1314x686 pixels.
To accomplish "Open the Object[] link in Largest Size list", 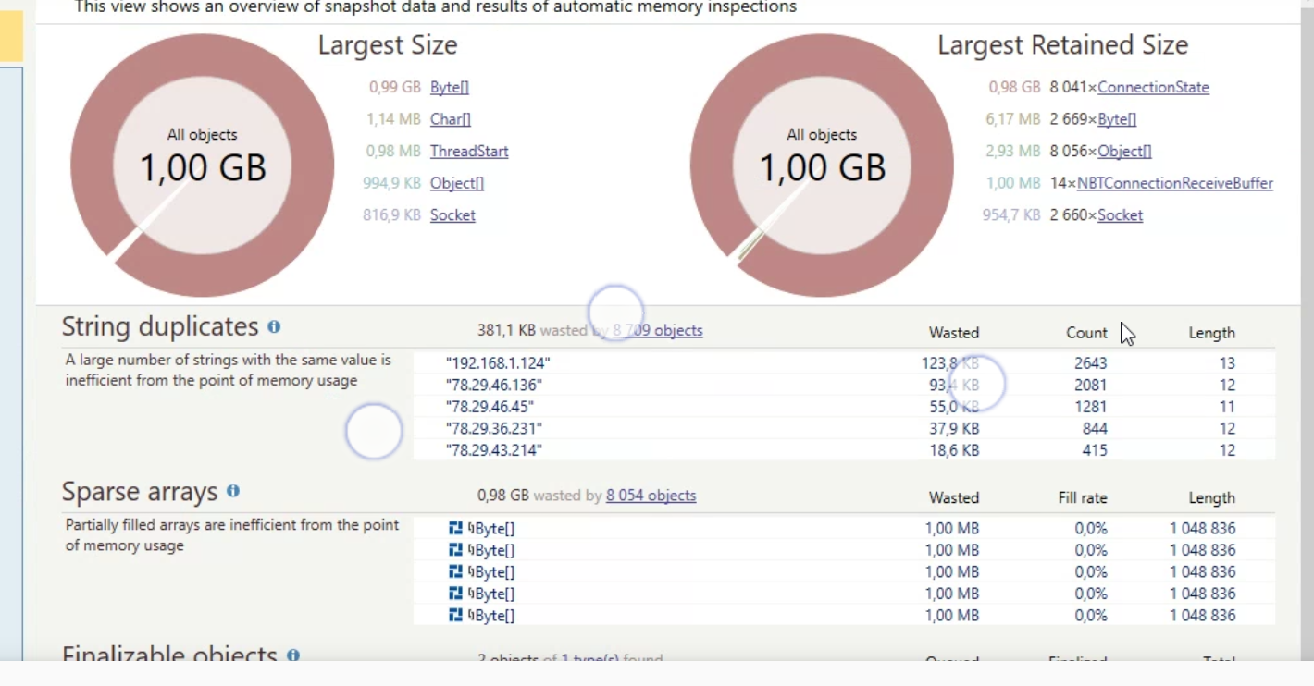I will coord(456,183).
